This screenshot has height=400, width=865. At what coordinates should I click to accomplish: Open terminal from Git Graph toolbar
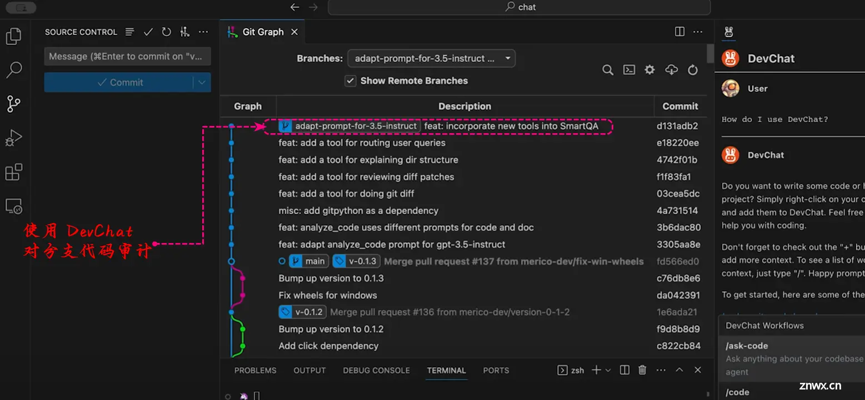point(629,70)
